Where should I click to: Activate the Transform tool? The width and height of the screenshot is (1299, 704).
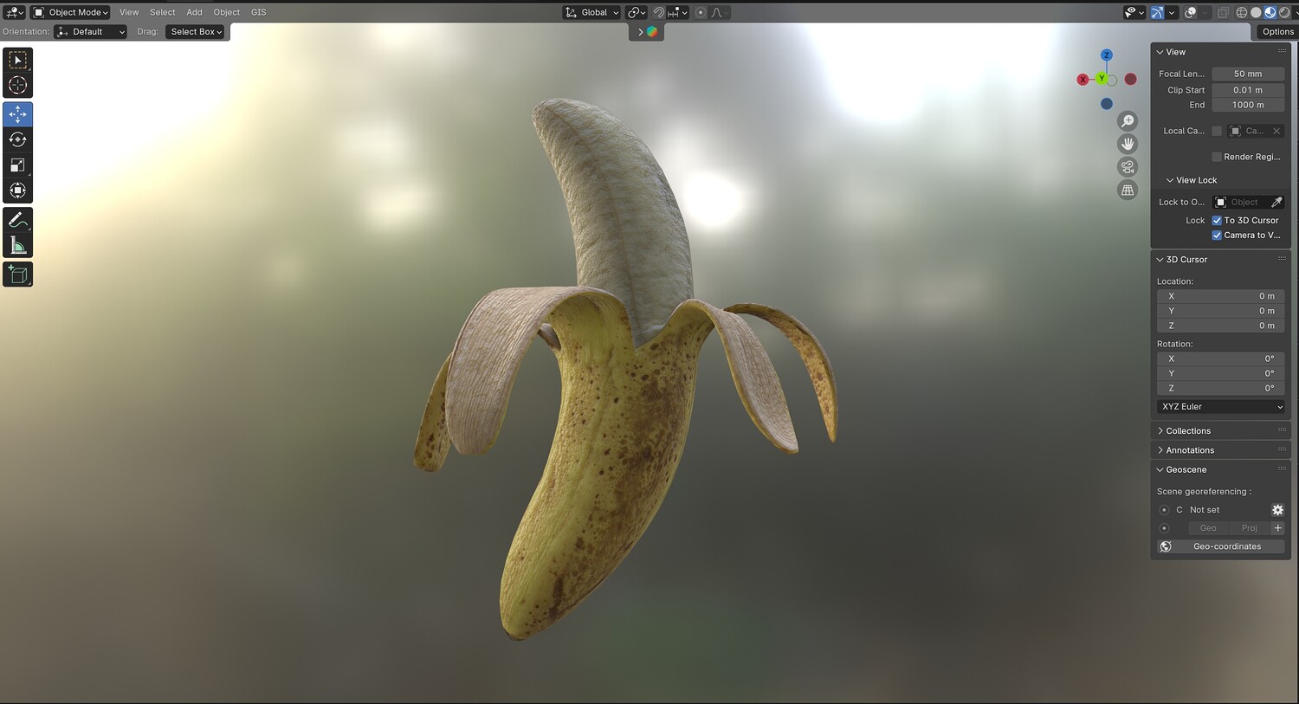tap(17, 191)
